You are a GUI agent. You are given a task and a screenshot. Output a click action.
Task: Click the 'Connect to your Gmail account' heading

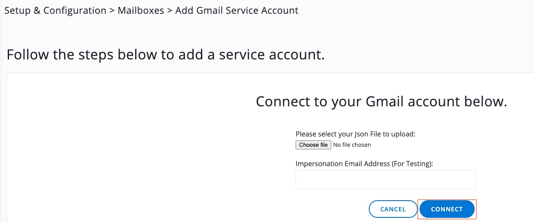point(381,102)
